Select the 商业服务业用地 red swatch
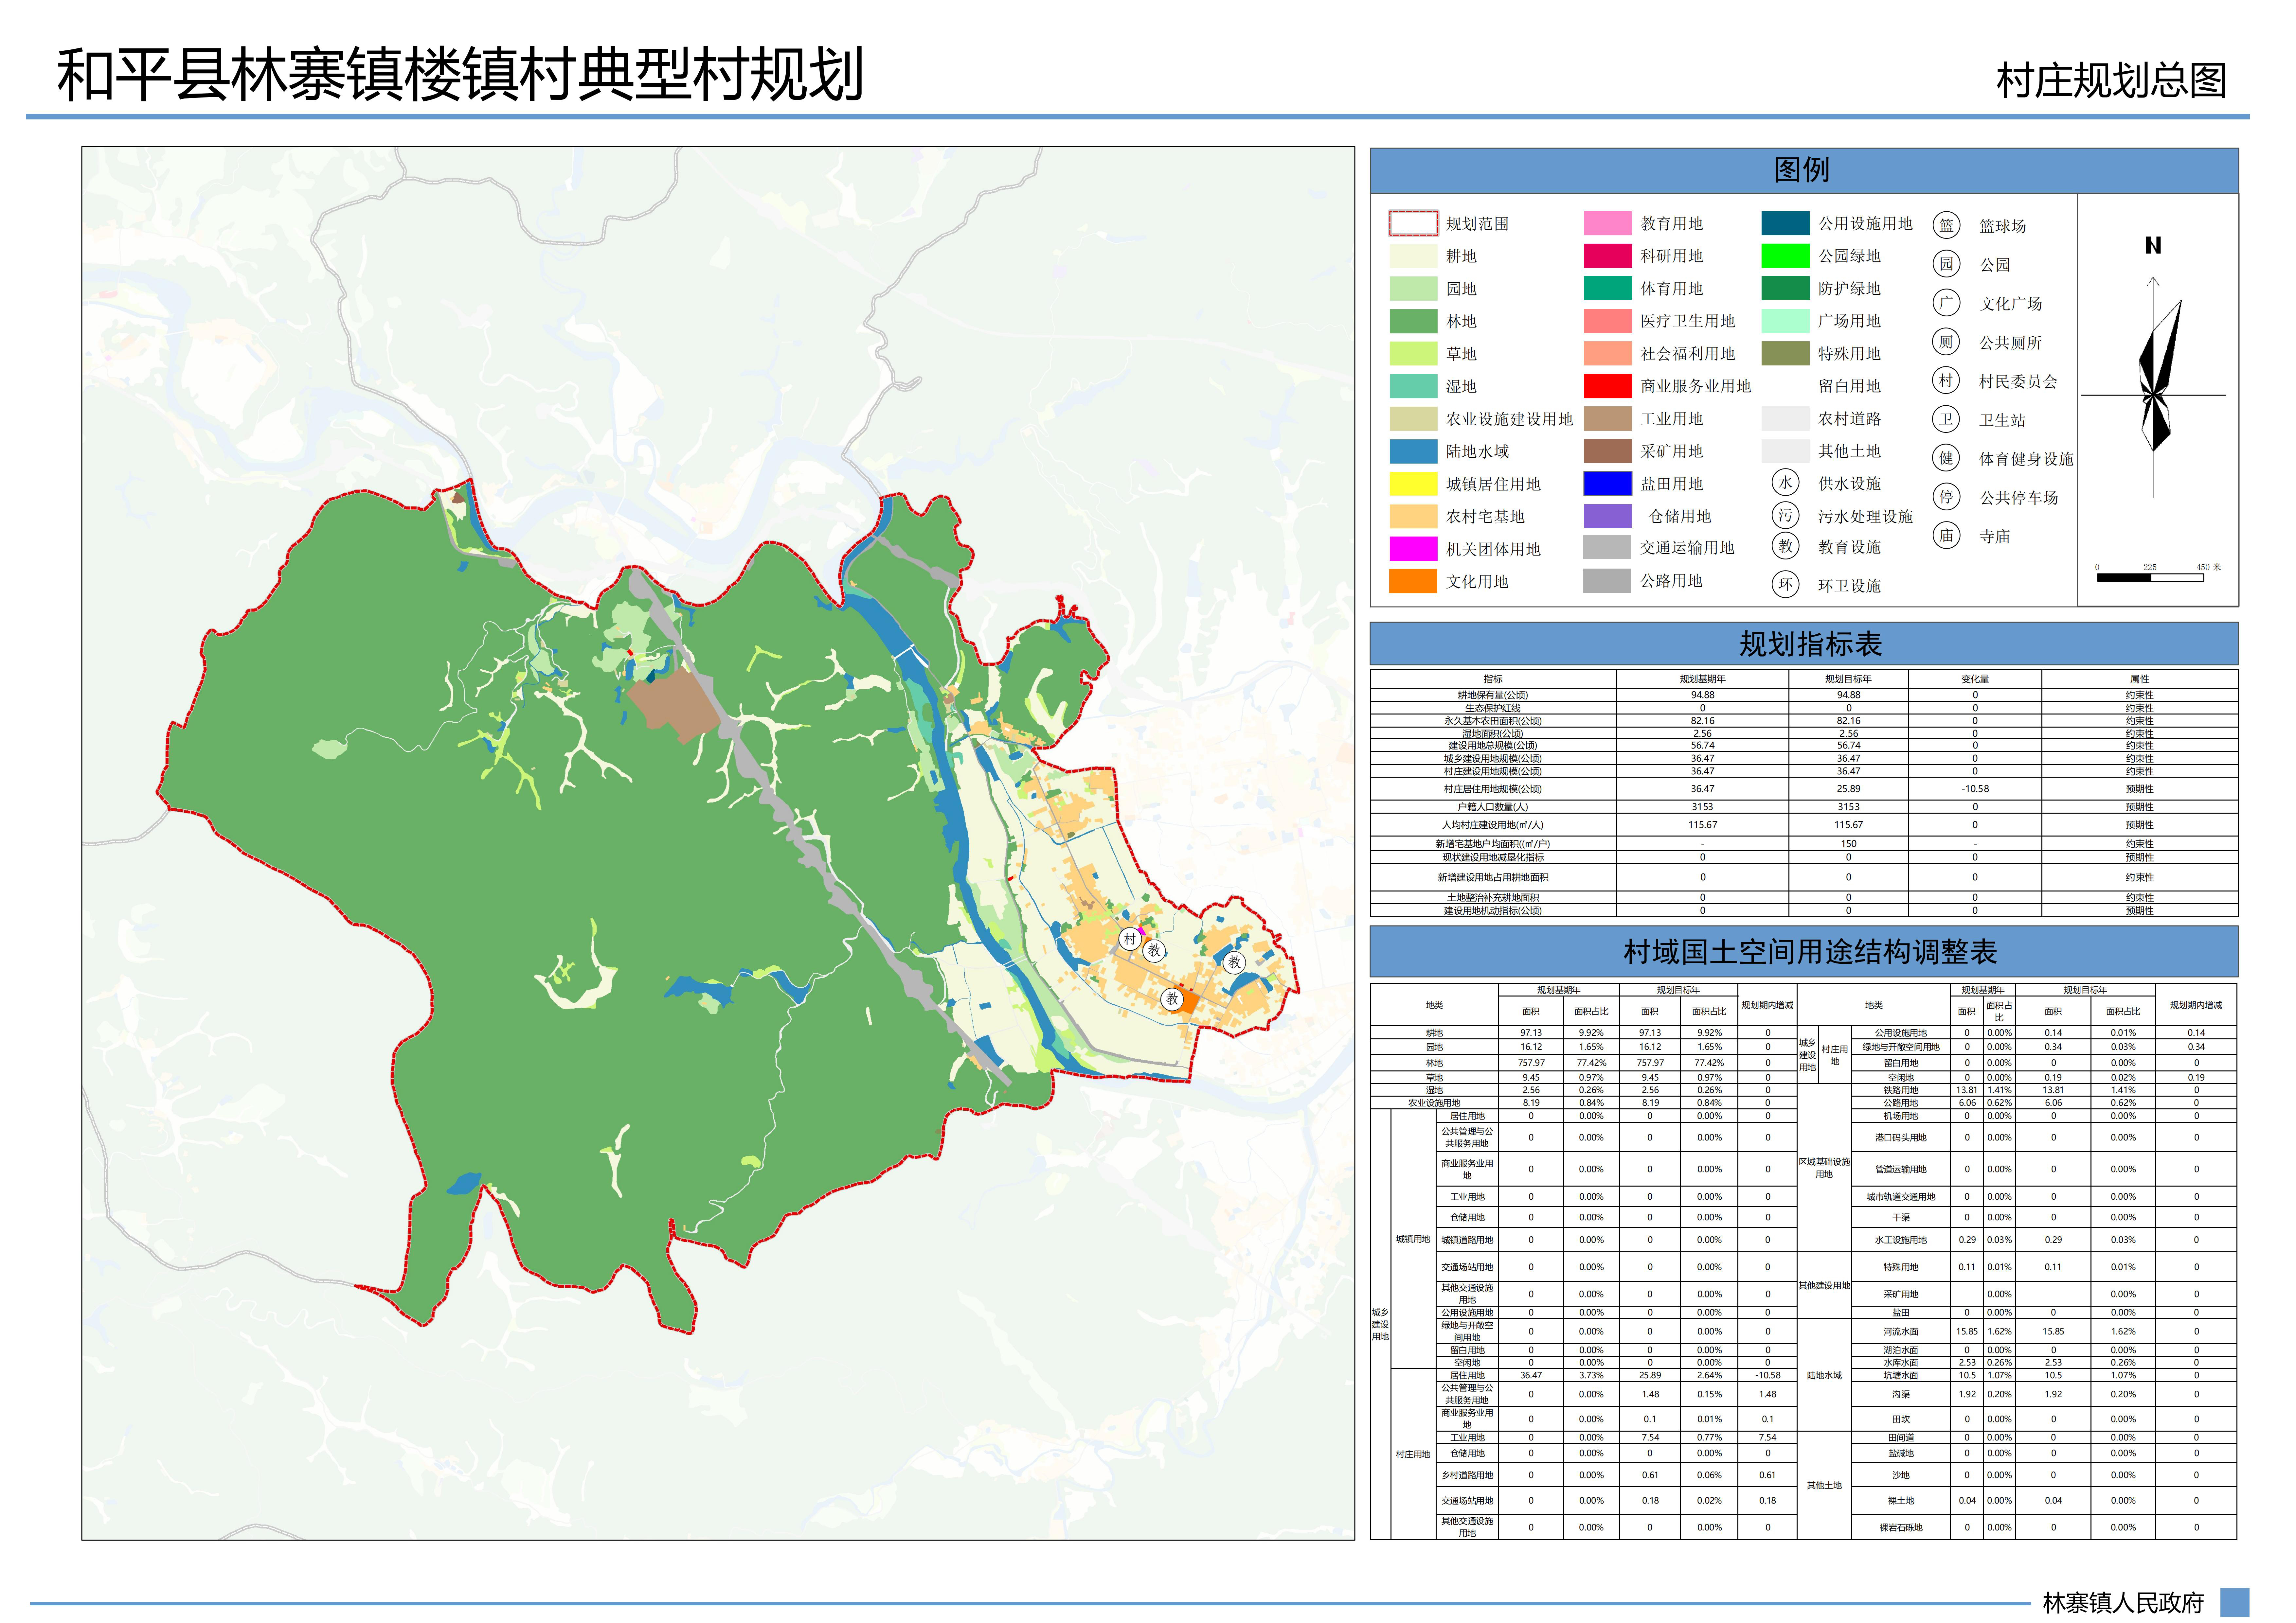This screenshot has width=2296, height=1623. pyautogui.click(x=1608, y=386)
